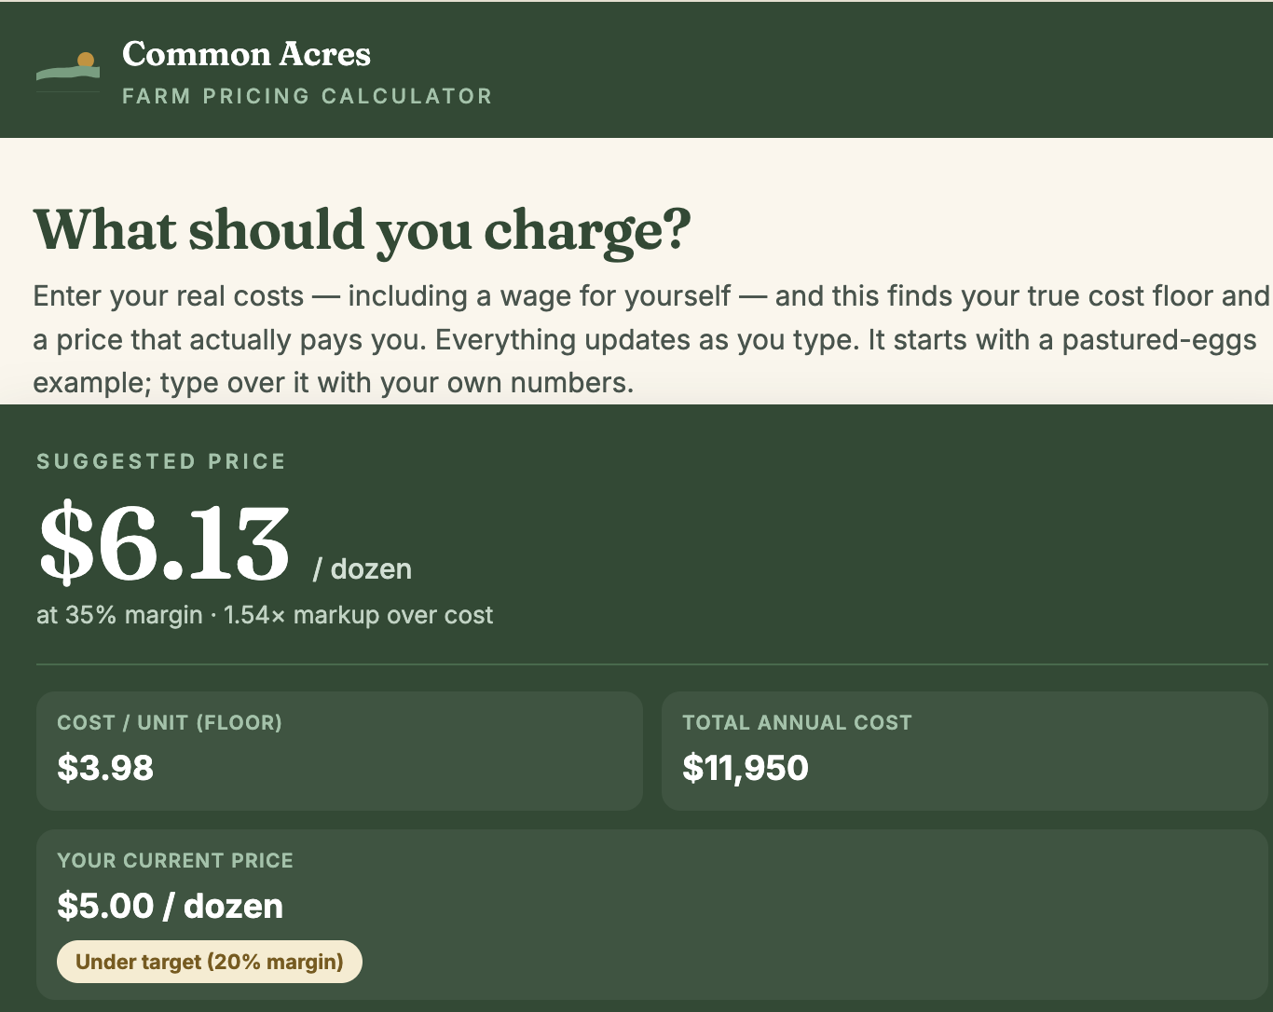Viewport: 1273px width, 1012px height.
Task: Click the $6.13 suggested price figure
Action: [x=165, y=542]
